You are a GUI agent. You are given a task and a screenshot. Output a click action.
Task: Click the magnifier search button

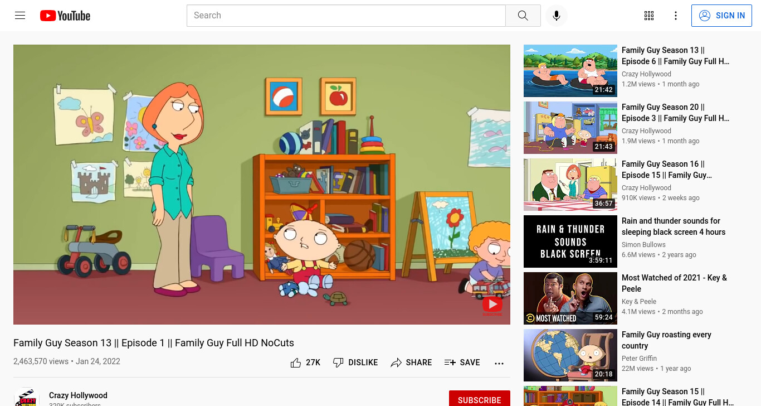pos(523,16)
